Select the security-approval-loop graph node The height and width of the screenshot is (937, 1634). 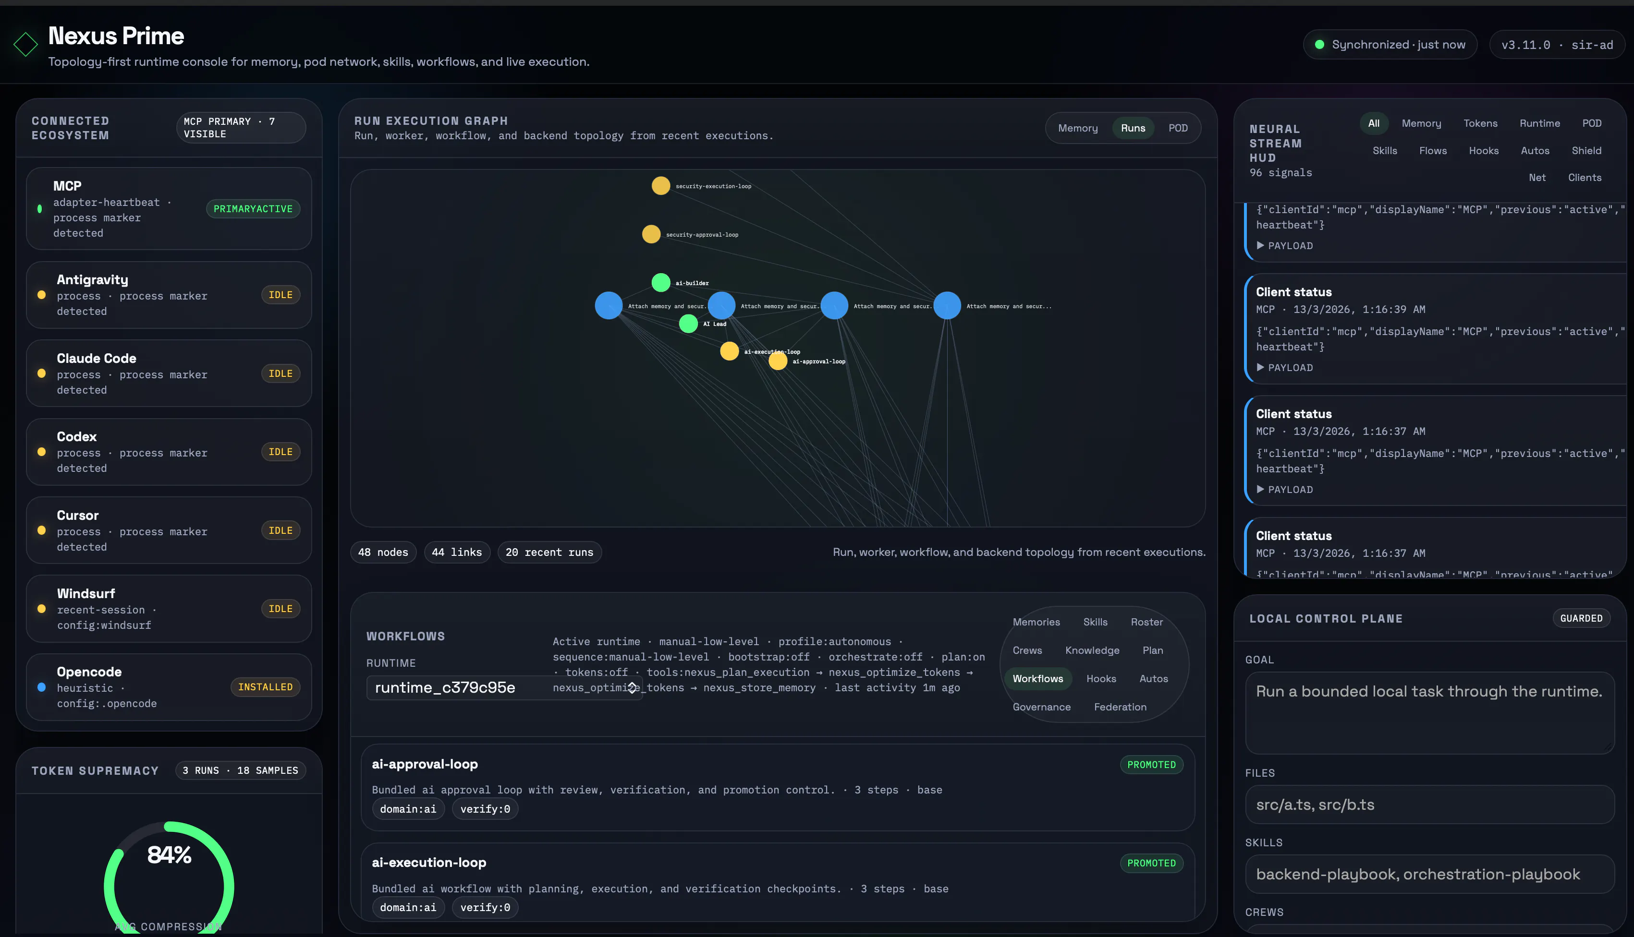[x=651, y=234]
